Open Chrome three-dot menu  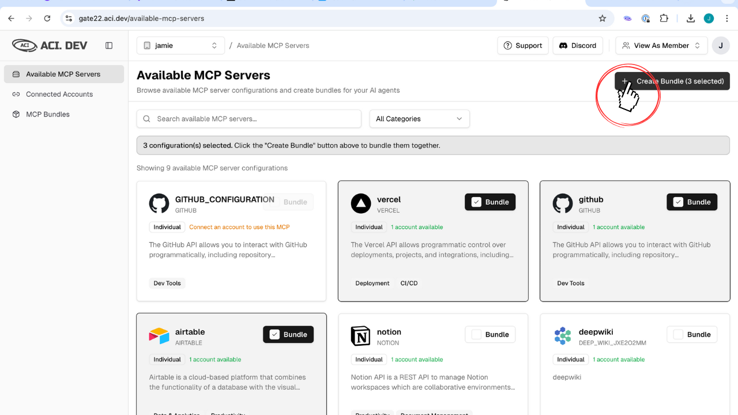pyautogui.click(x=726, y=18)
